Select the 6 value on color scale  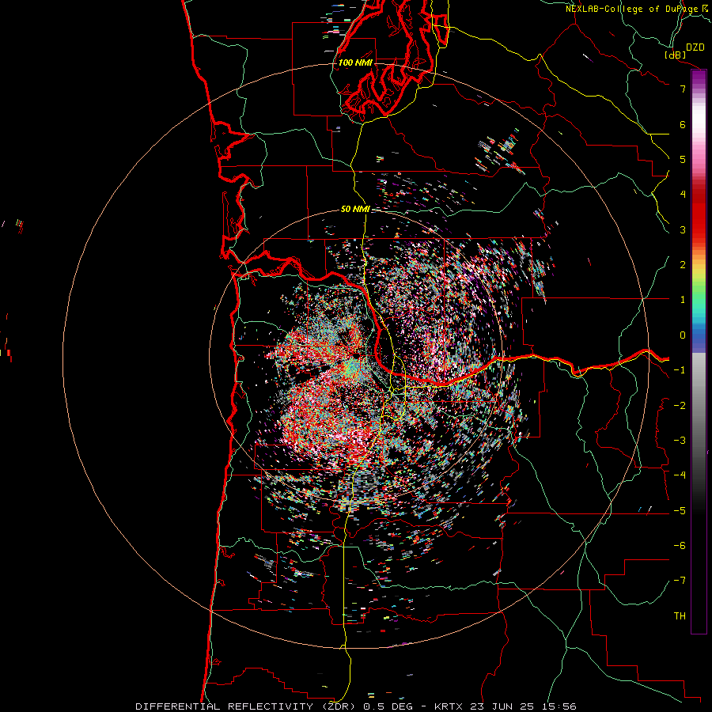683,124
